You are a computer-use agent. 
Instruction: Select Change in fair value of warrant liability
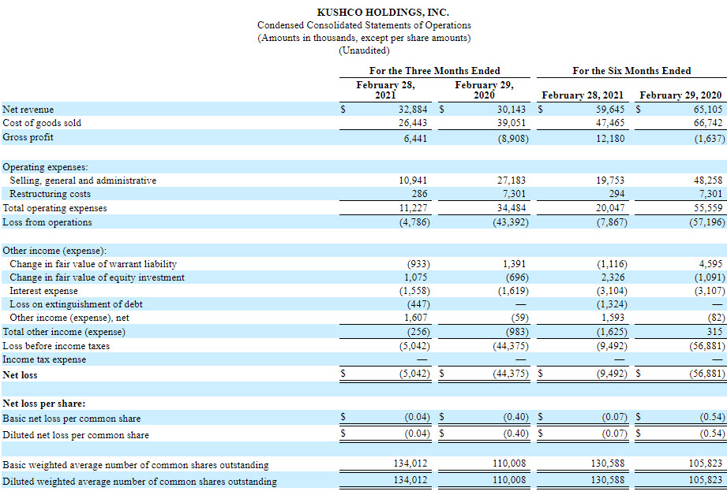pos(93,264)
